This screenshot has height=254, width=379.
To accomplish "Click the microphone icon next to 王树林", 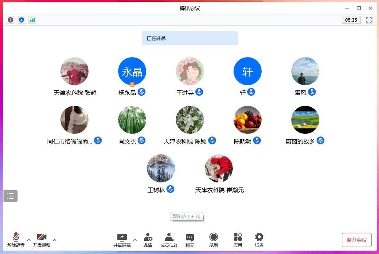I will pyautogui.click(x=170, y=189).
